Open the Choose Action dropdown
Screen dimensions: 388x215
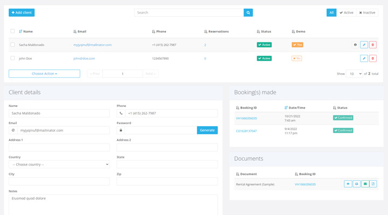[44, 74]
